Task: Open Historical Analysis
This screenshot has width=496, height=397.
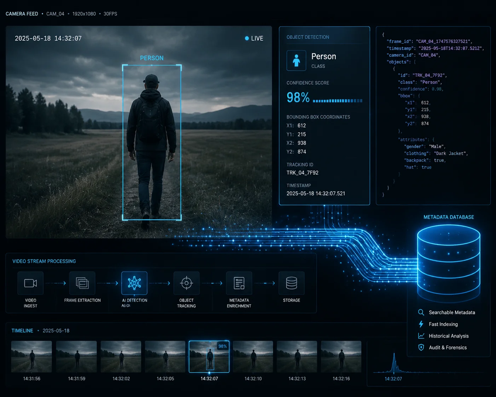Action: coord(449,336)
